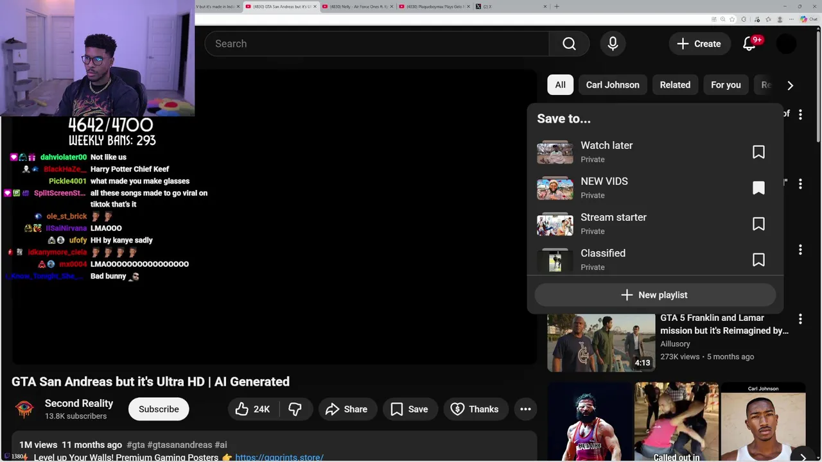Image resolution: width=822 pixels, height=462 pixels.
Task: Open Second Reality channel name link
Action: pos(79,404)
